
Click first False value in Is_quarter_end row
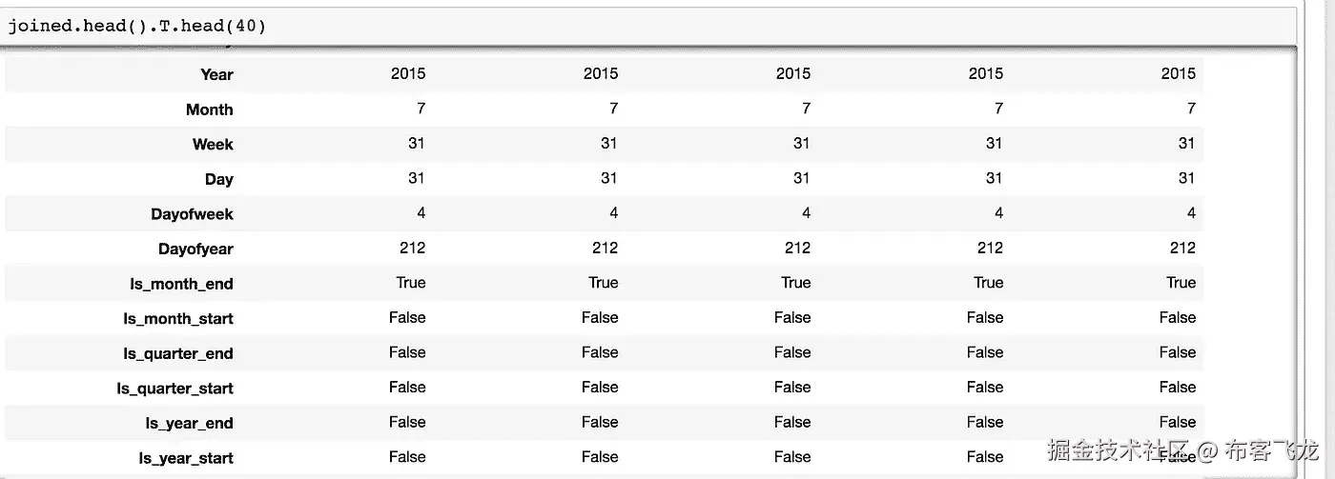[x=407, y=352]
